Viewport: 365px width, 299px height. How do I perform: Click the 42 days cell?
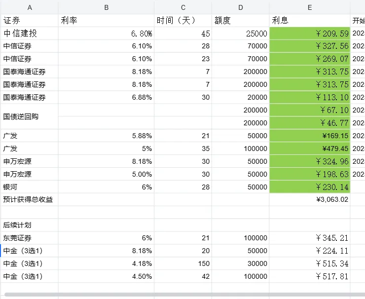coord(183,276)
